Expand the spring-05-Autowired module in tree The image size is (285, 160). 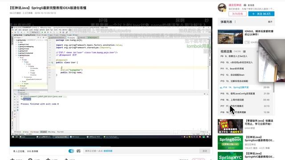click(16, 53)
